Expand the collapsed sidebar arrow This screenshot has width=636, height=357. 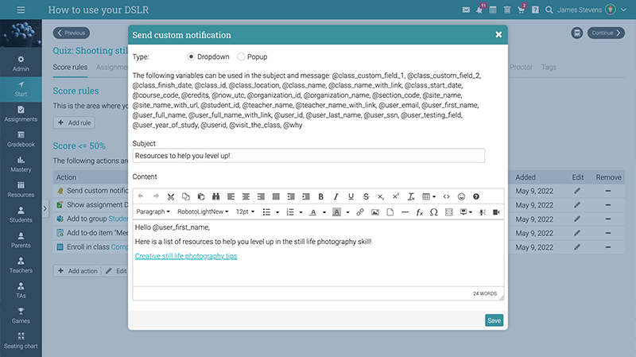(x=45, y=208)
